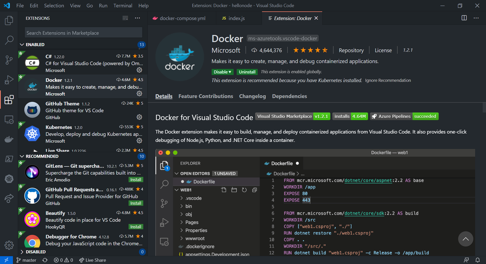
Task: Open the File menu
Action: 20,6
